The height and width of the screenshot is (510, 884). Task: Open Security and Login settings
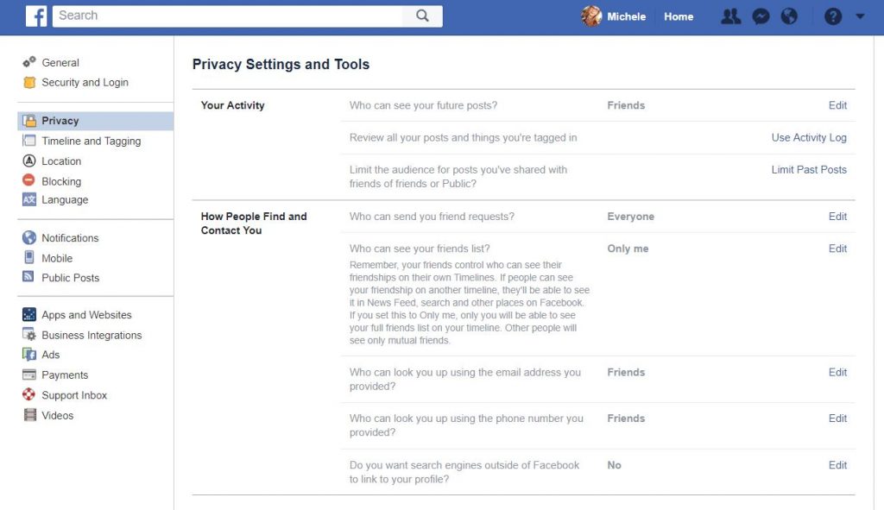[x=85, y=82]
